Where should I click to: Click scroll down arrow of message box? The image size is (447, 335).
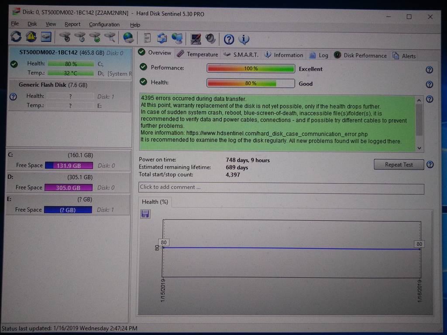click(x=419, y=148)
